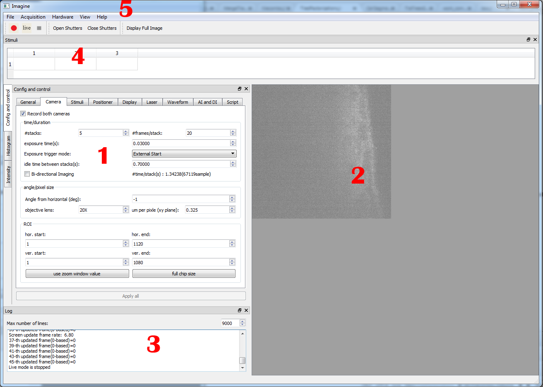Image resolution: width=543 pixels, height=387 pixels.
Task: Click 'Screen update frame rate: 6.80' log line
Action: [41, 335]
